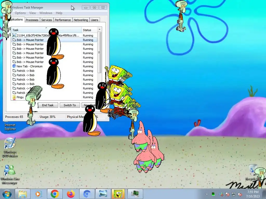Screen dimensions: 266x199
Task: Select the Internet Explorer desktop label
Action: (10, 127)
